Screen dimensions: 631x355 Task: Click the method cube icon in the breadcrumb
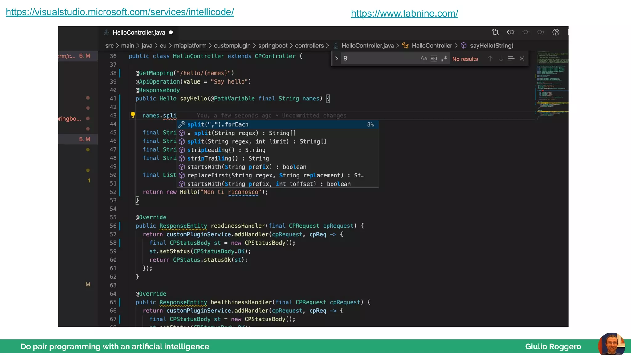coord(464,46)
